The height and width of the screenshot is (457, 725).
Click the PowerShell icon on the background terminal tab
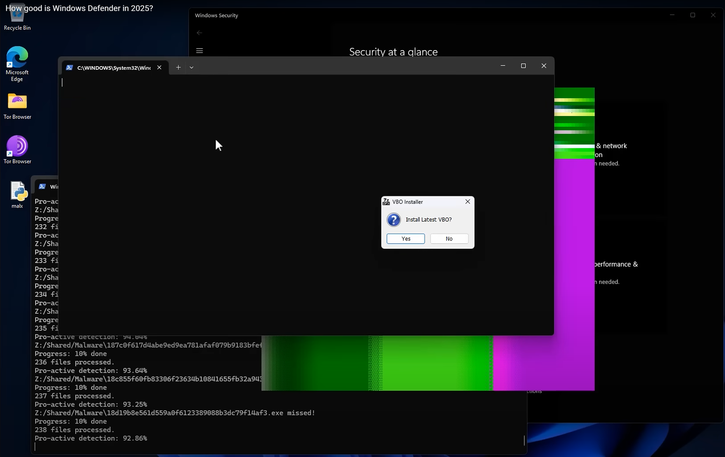(42, 186)
